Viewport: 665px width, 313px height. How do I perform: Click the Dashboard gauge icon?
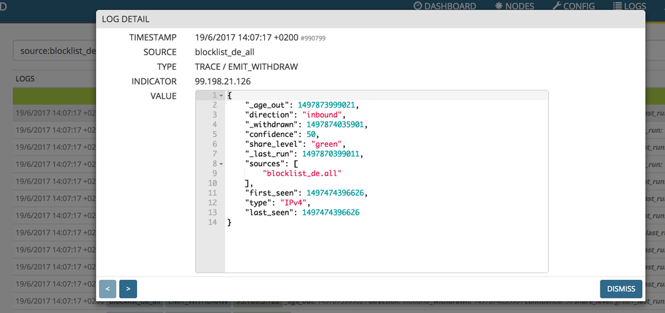[418, 6]
